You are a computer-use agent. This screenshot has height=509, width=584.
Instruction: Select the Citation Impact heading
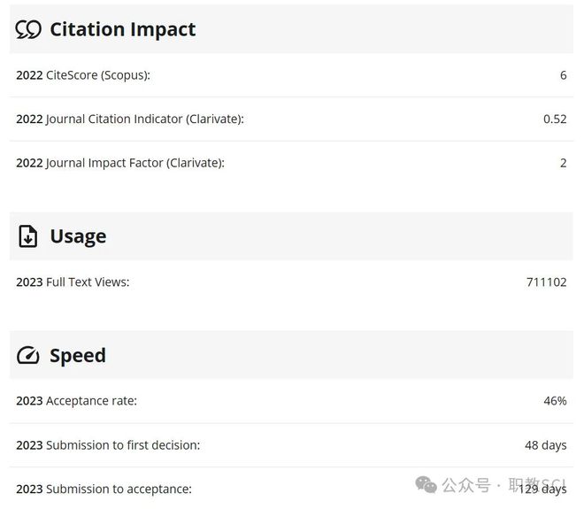click(x=123, y=29)
